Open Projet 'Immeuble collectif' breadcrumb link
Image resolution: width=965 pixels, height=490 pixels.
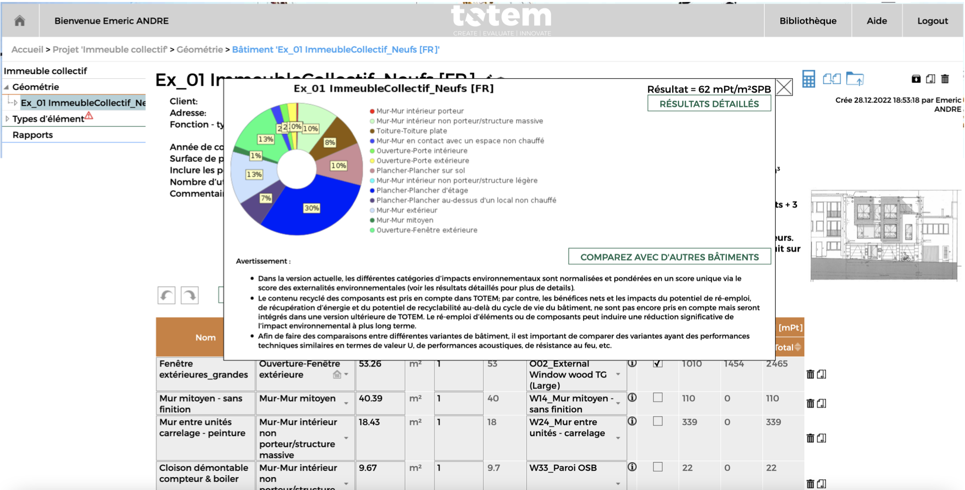tap(110, 49)
